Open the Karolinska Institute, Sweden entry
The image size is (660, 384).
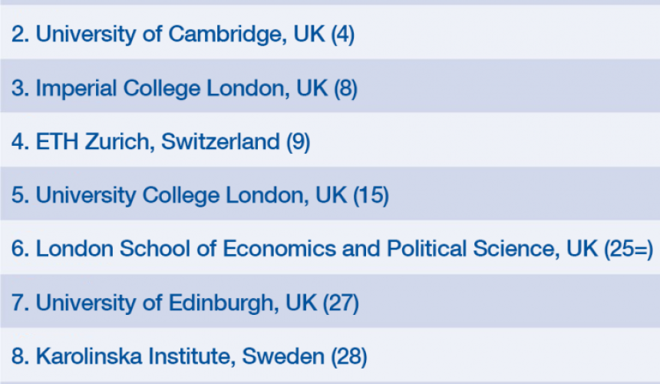tap(330, 355)
